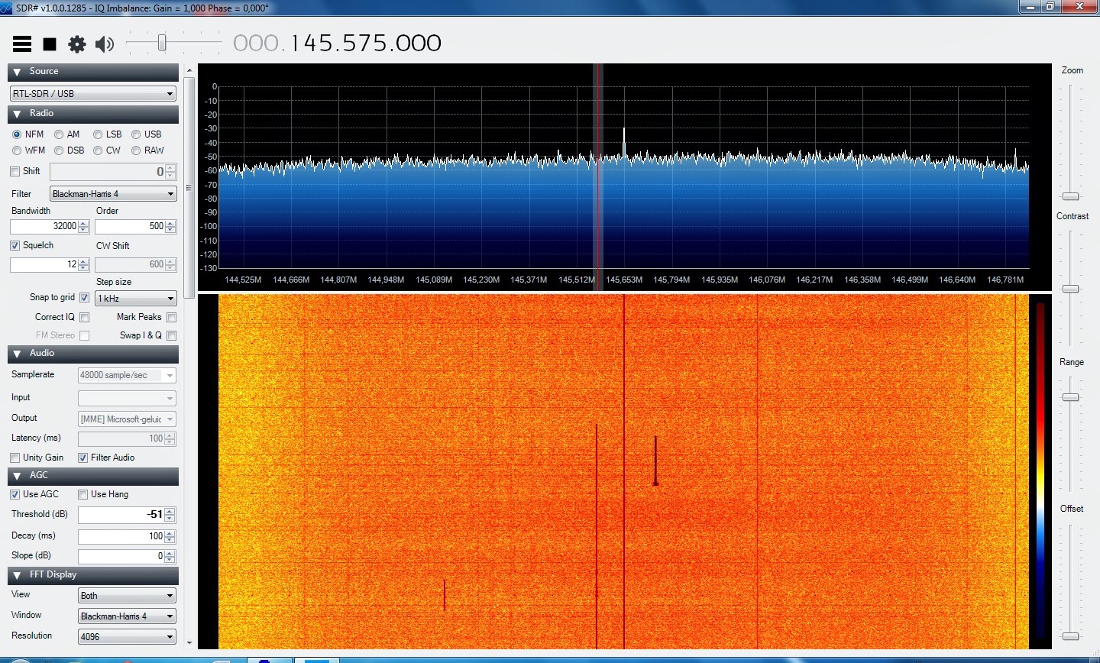Enable the Swap I & Q checkbox
1100x663 pixels.
pos(171,335)
